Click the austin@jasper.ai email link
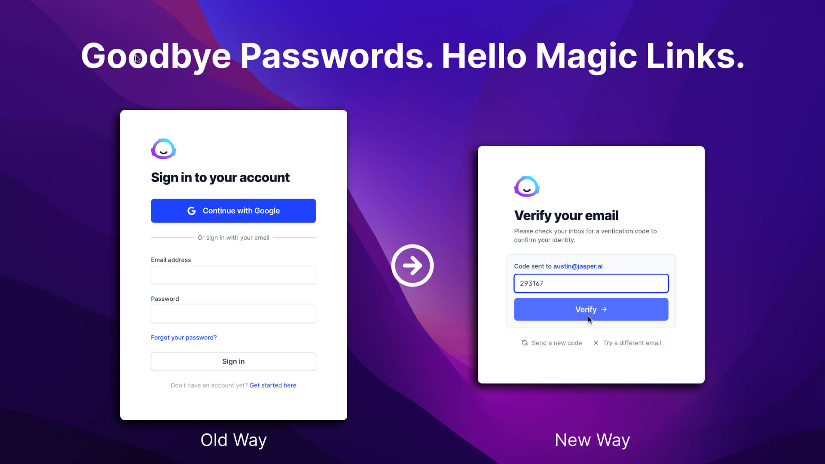This screenshot has width=825, height=464. pos(578,266)
